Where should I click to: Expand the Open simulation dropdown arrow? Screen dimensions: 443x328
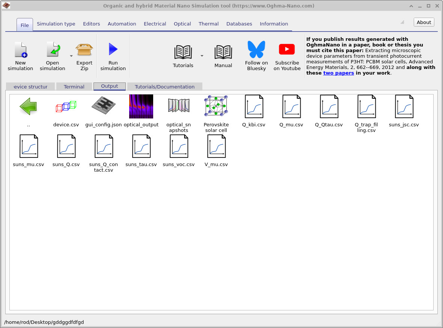71,56
